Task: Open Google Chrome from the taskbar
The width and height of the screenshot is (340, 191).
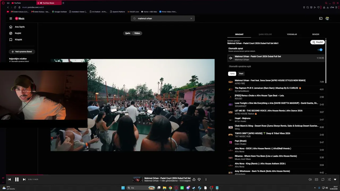Action: 170,188
